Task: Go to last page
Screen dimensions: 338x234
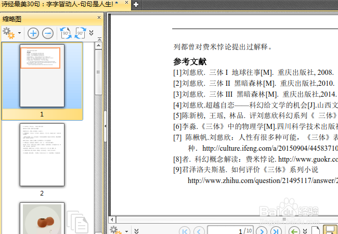Action: click(276, 231)
